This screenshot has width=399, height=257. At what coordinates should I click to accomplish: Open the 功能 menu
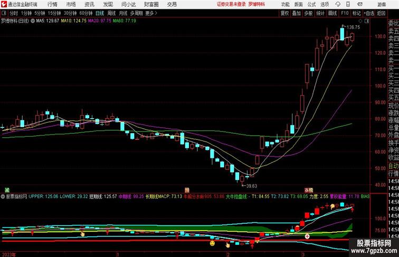[x=285, y=4]
